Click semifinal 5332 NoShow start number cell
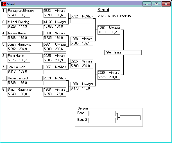This screenshot has height=143, width=172. [76, 16]
